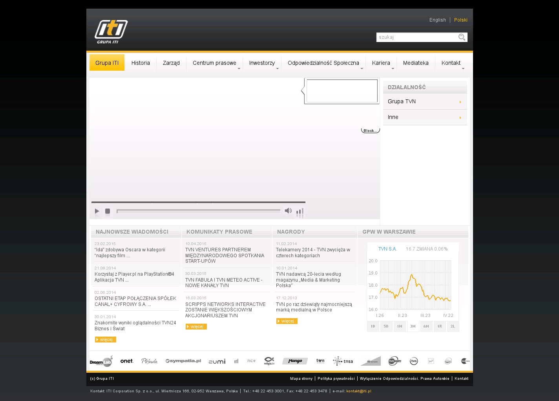This screenshot has width=559, height=401.
Task: Select the 1D chart period
Action: pos(373,326)
